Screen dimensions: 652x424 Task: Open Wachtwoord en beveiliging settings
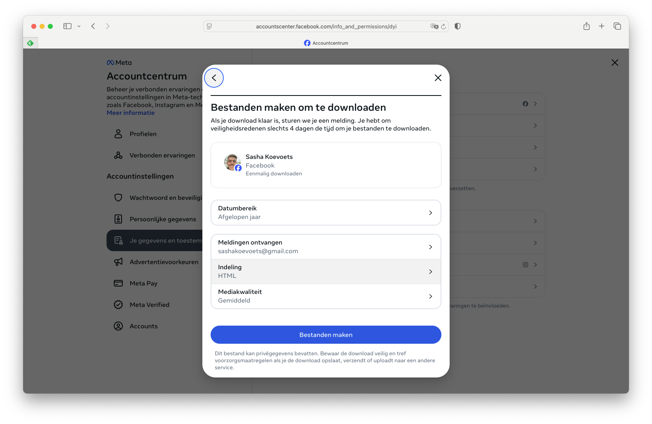[155, 198]
